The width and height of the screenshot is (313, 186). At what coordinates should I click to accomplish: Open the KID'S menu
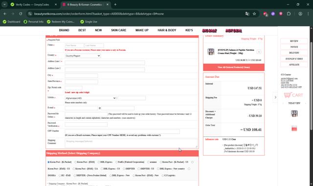point(189,30)
